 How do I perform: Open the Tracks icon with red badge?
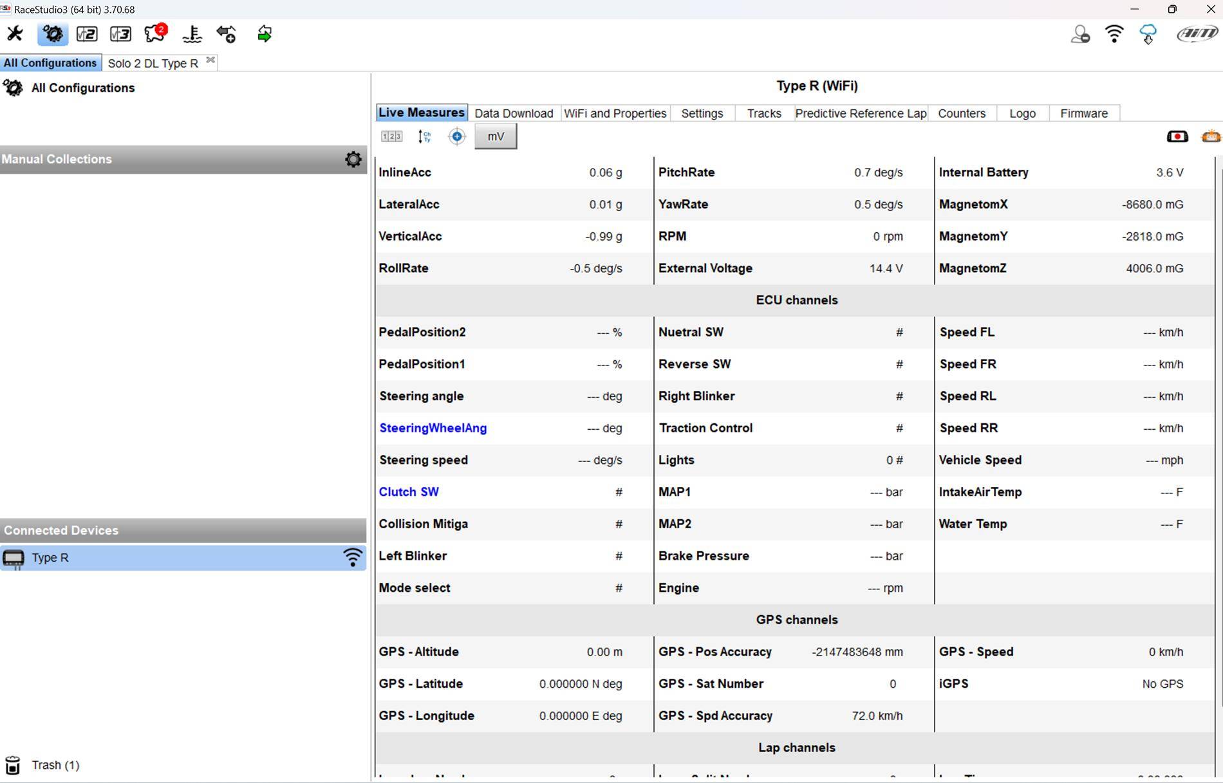point(156,33)
